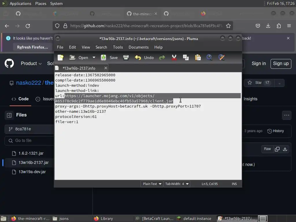This screenshot has width=296, height=222.
Task: Close the the-minecraft browser tab
Action: click(156, 14)
